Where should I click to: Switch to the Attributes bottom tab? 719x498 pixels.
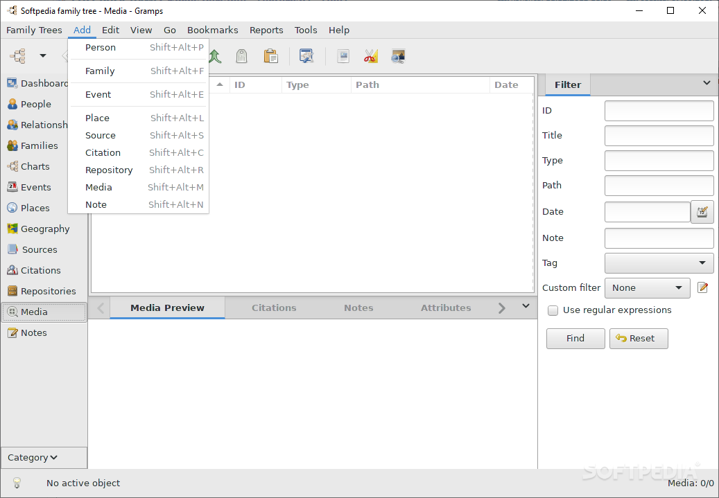pyautogui.click(x=446, y=308)
